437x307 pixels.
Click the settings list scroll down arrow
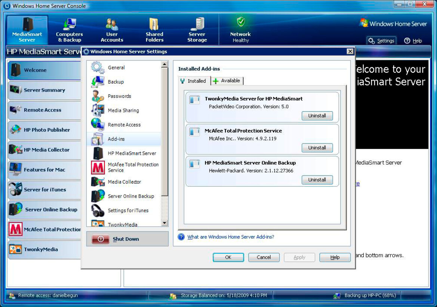pyautogui.click(x=164, y=223)
